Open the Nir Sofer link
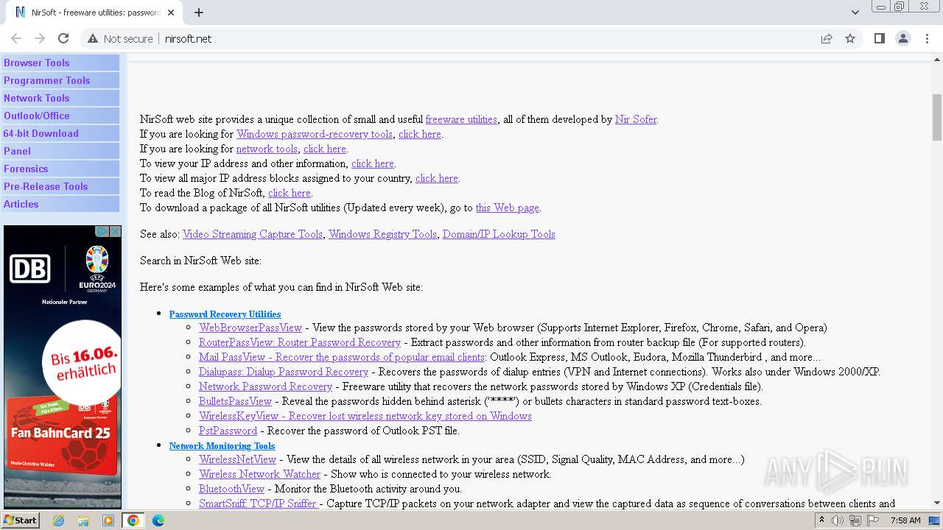The height and width of the screenshot is (530, 943). click(x=636, y=119)
